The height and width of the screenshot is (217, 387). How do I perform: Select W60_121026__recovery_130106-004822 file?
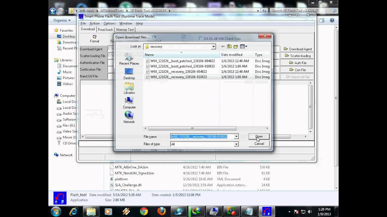click(x=176, y=72)
